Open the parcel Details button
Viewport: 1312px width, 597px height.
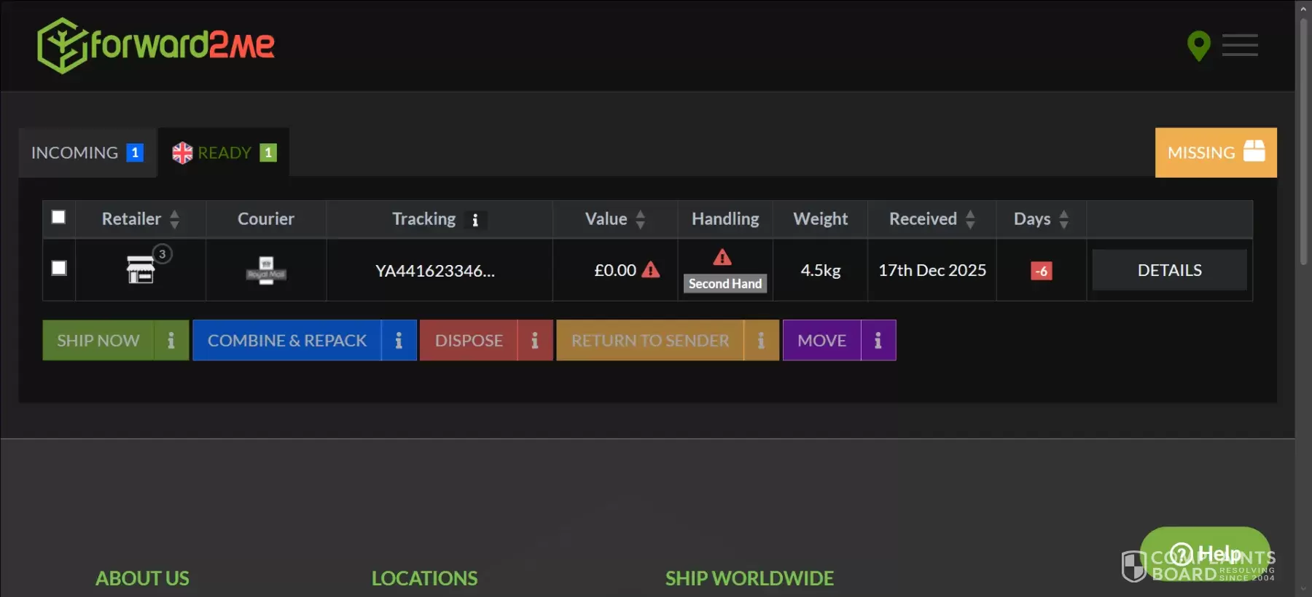pyautogui.click(x=1169, y=270)
